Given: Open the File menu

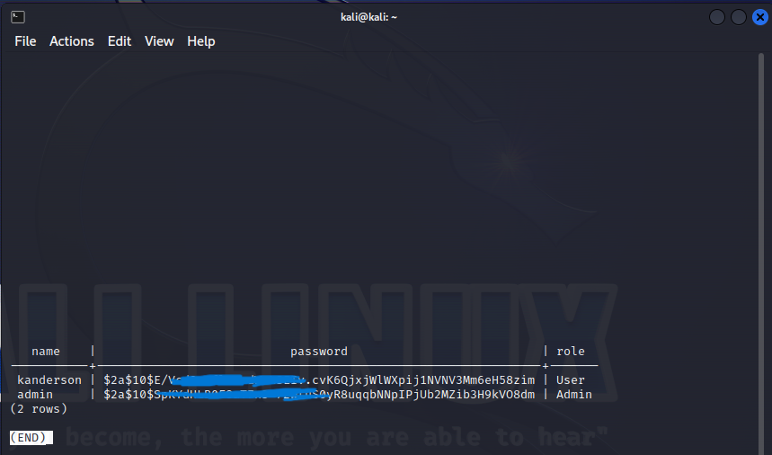Looking at the screenshot, I should pos(25,41).
